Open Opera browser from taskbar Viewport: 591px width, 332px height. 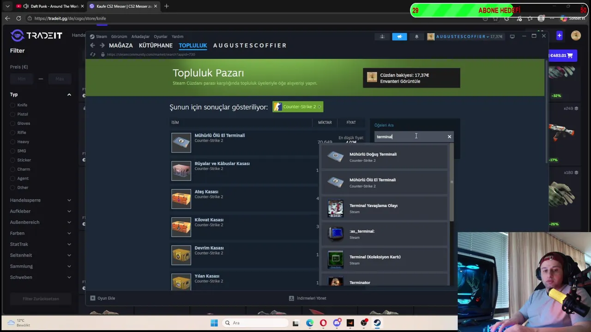click(x=323, y=323)
